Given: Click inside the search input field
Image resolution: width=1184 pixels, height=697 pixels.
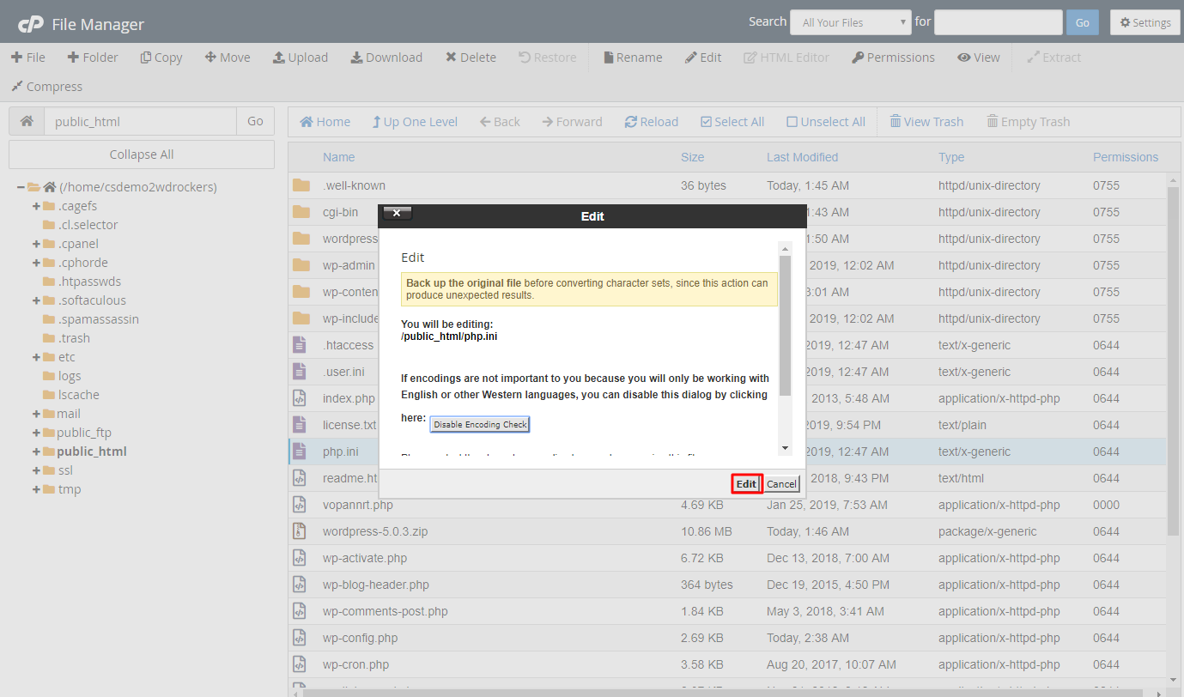Looking at the screenshot, I should 998,21.
